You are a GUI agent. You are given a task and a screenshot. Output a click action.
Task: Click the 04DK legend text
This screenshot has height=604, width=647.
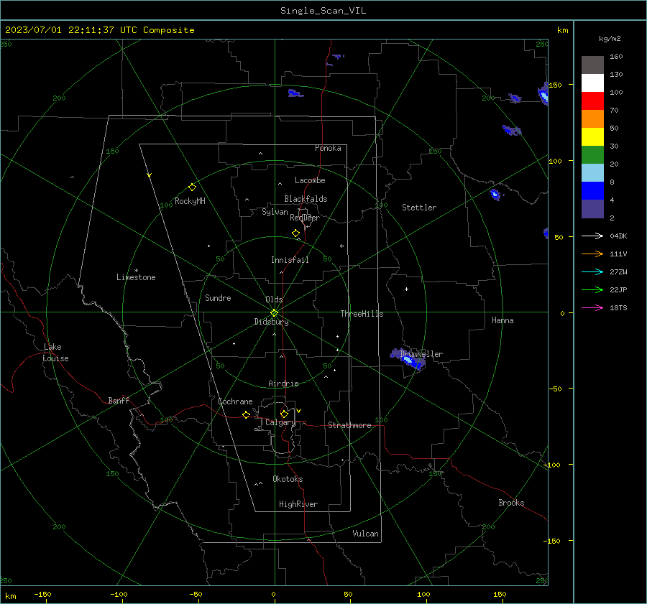(618, 236)
